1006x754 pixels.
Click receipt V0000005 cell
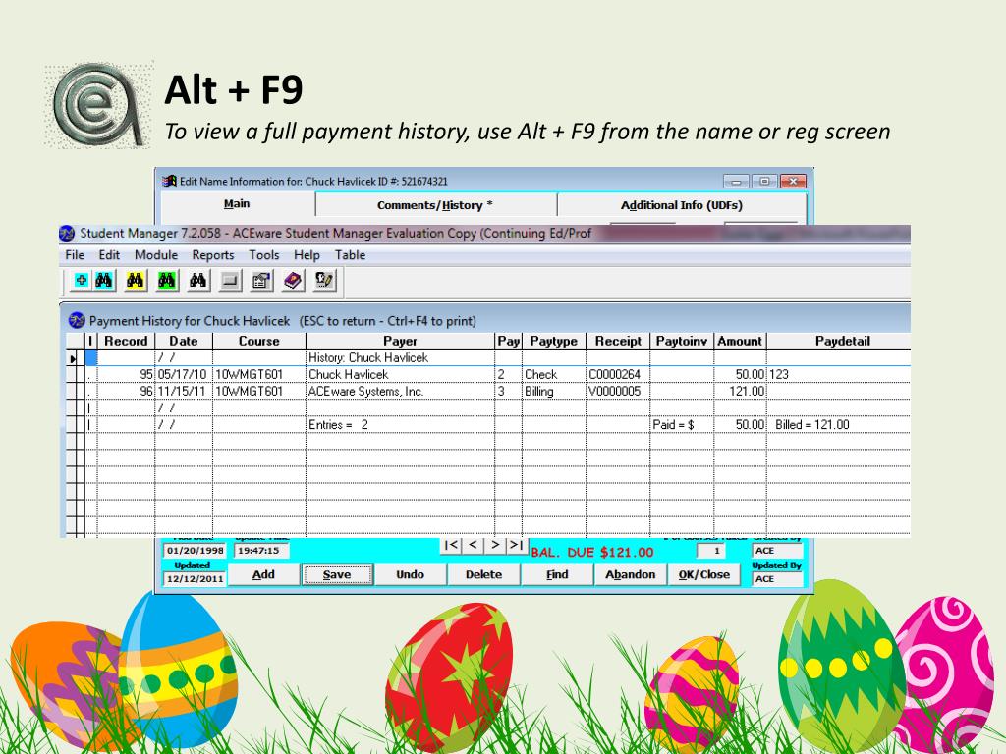pyautogui.click(x=618, y=391)
